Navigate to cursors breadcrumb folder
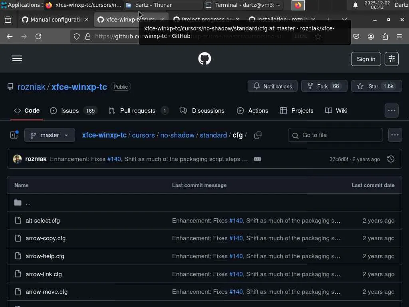This screenshot has width=409, height=307. [143, 135]
